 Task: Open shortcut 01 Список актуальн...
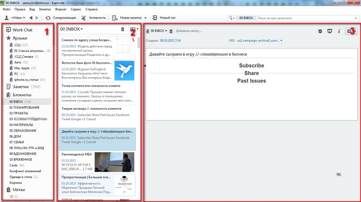tap(29, 51)
